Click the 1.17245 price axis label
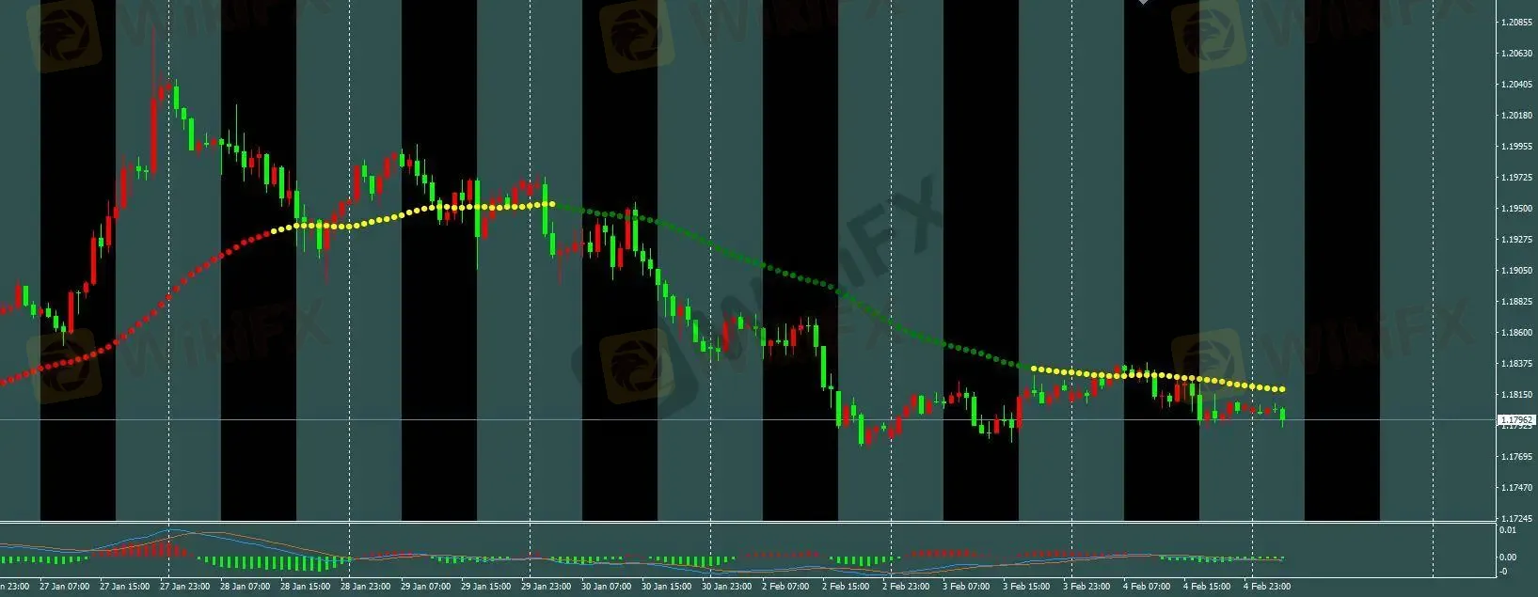1538x597 pixels. click(1515, 519)
